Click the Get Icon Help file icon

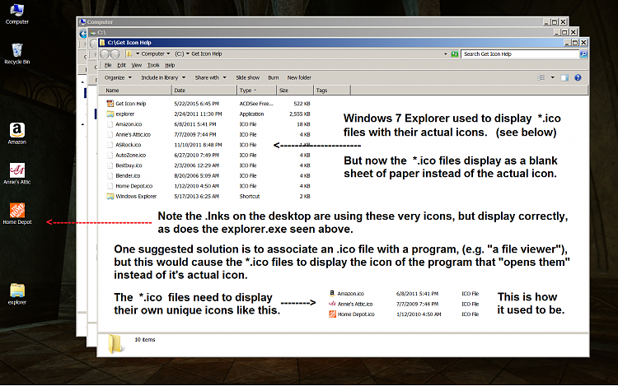click(110, 104)
